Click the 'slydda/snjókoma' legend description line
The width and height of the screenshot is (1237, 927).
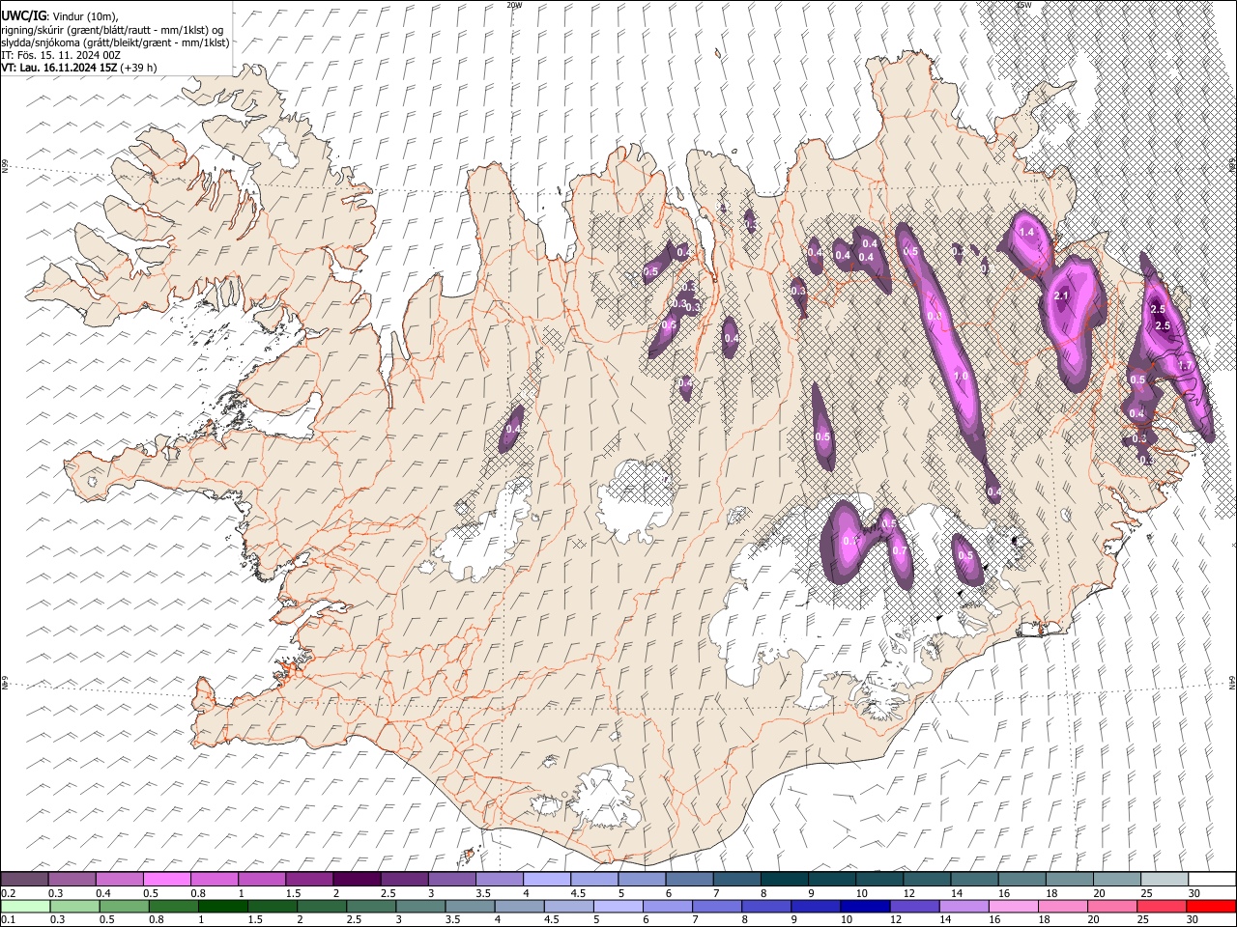(115, 42)
